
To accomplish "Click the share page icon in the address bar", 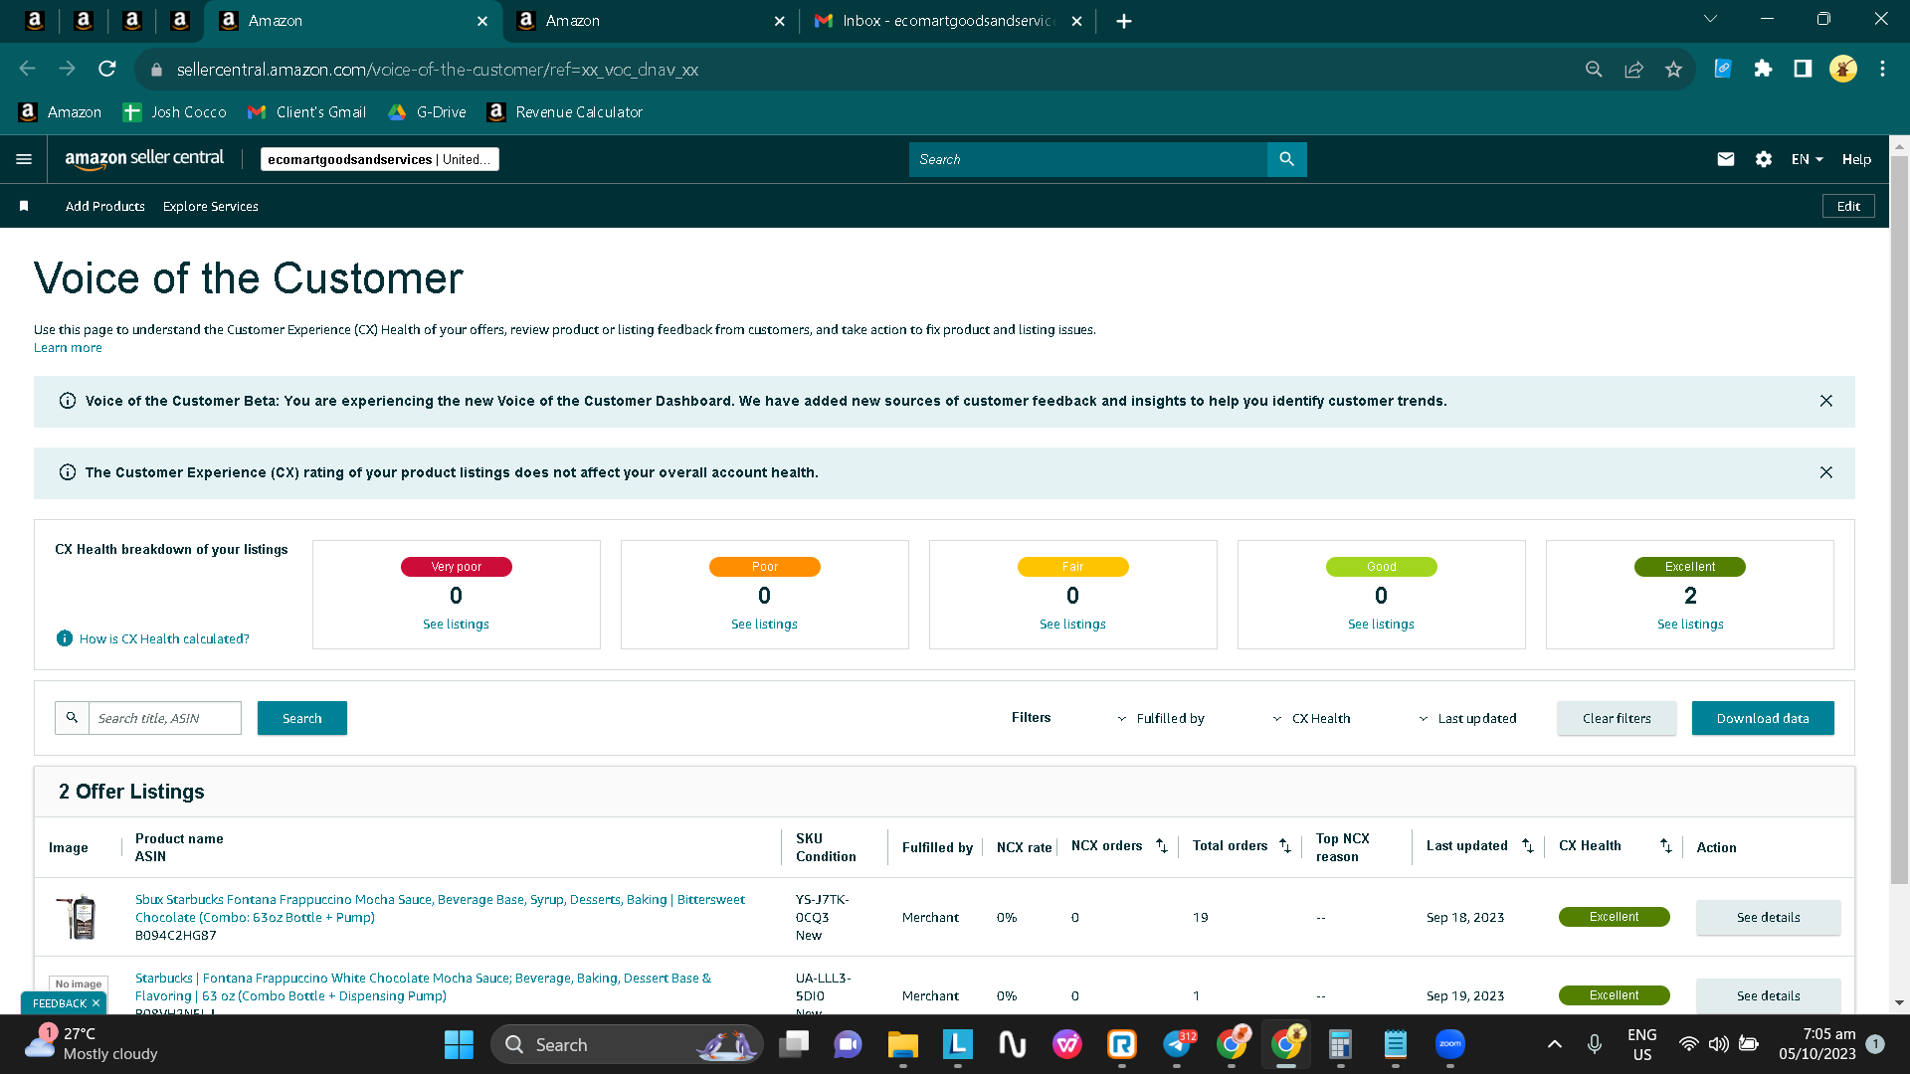I will tap(1633, 69).
